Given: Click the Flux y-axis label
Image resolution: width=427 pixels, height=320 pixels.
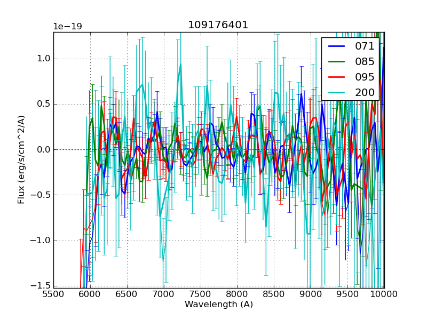Looking at the screenshot, I should click(21, 159).
